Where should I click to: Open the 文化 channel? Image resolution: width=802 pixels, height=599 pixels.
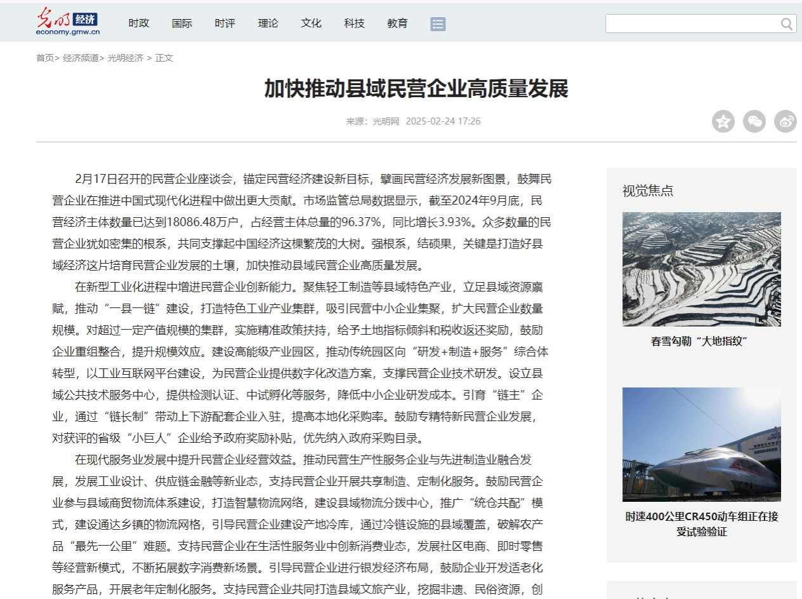point(311,23)
